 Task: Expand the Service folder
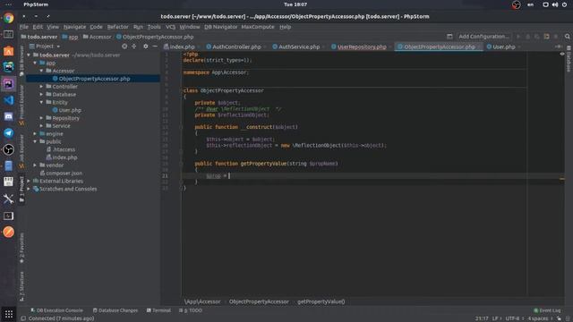(x=41, y=126)
